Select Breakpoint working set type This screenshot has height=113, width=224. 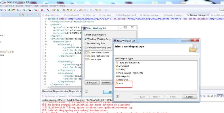coord(123,76)
